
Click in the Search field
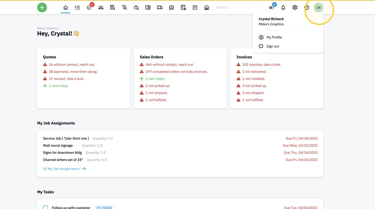point(236,8)
